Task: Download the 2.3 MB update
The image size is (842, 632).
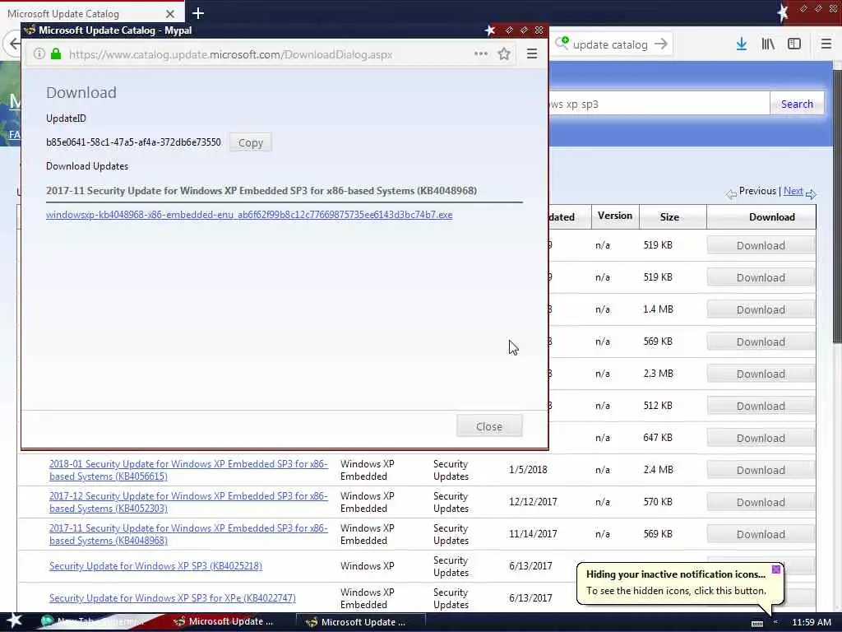Action: (761, 374)
